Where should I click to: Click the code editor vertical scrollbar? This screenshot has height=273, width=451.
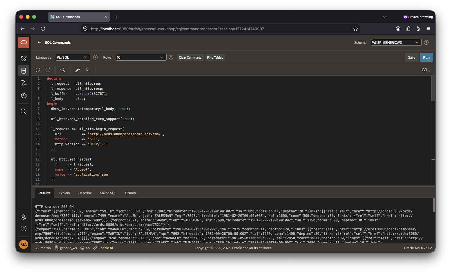coord(433,89)
